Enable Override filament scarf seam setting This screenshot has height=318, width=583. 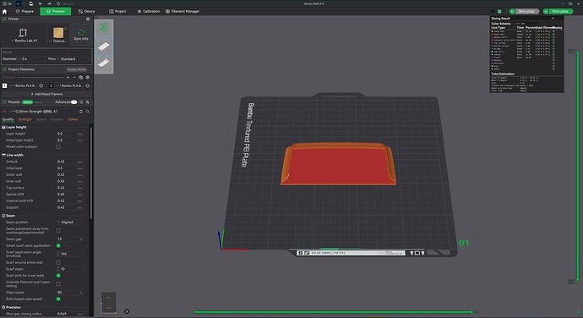click(58, 283)
